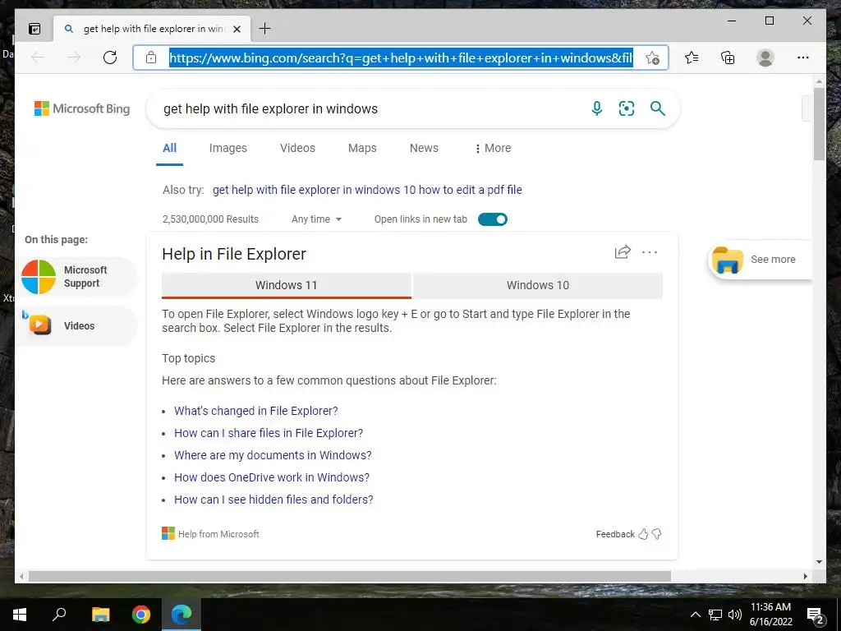Image resolution: width=841 pixels, height=631 pixels.
Task: Click the browser back arrow
Action: [x=38, y=58]
